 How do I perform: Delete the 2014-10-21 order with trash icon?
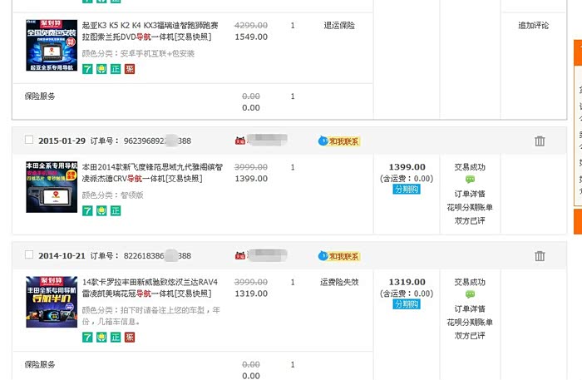click(540, 256)
